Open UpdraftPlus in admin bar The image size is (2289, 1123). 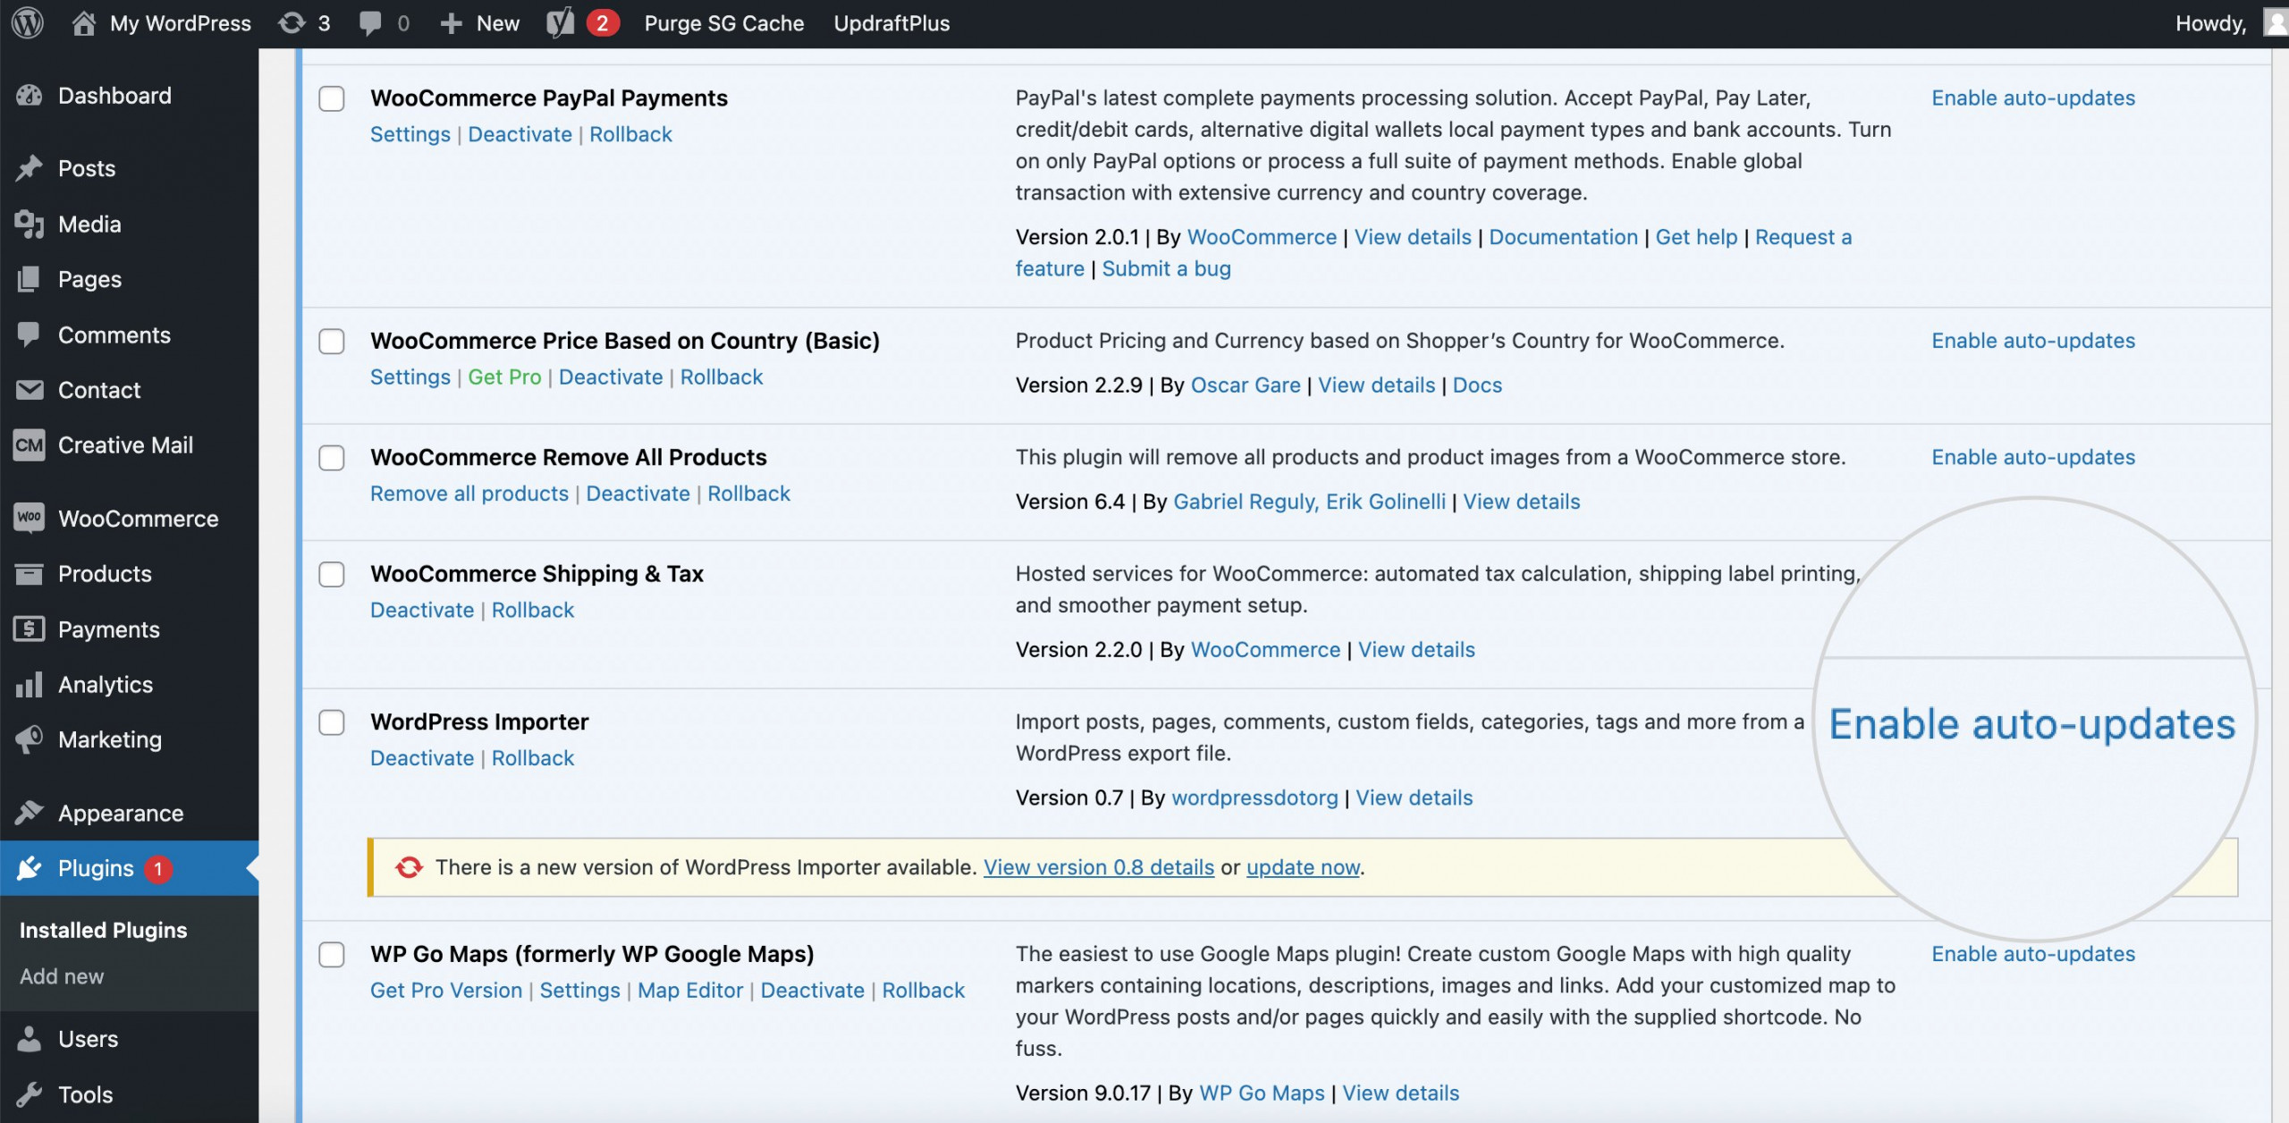(891, 23)
